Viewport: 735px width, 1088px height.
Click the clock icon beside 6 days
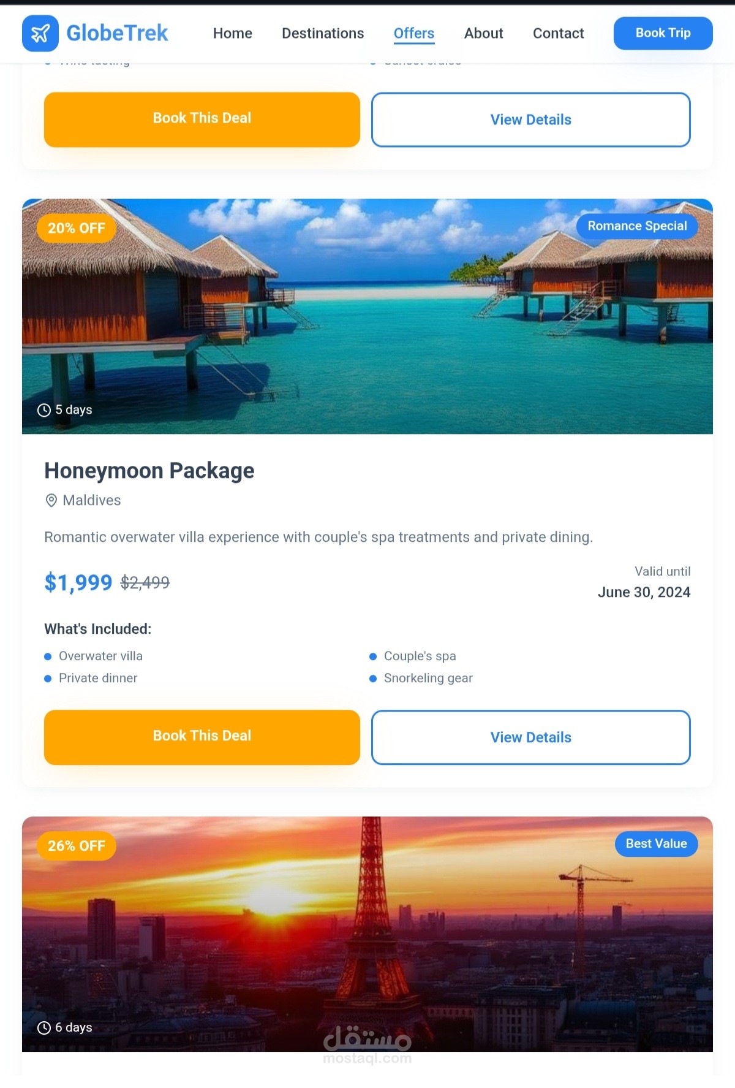tap(44, 1028)
